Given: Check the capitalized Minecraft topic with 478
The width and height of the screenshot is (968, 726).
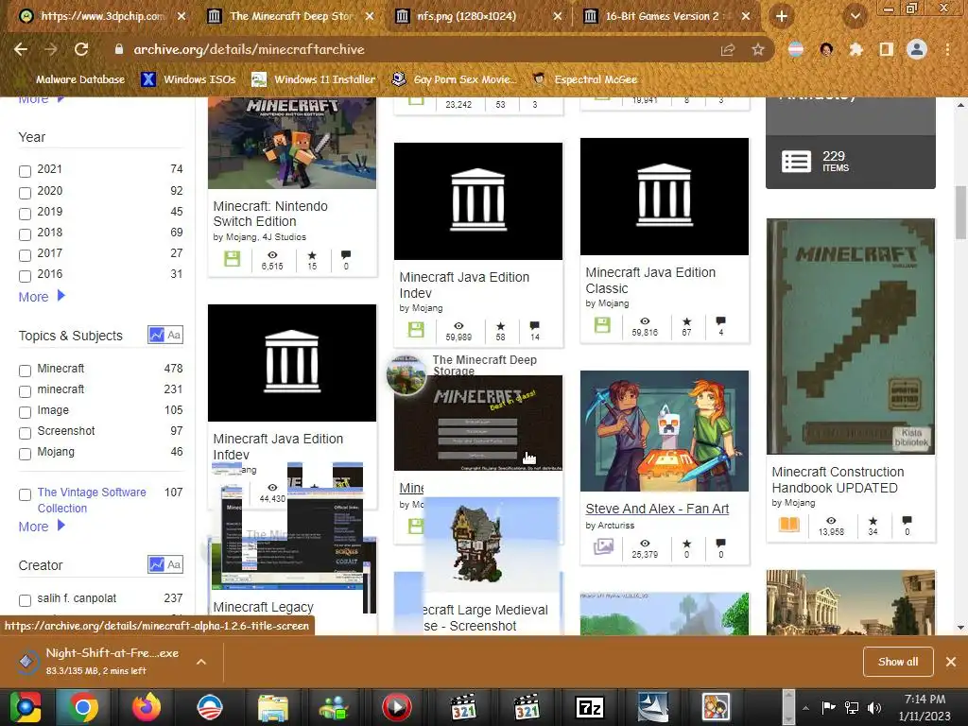Looking at the screenshot, I should click(25, 371).
